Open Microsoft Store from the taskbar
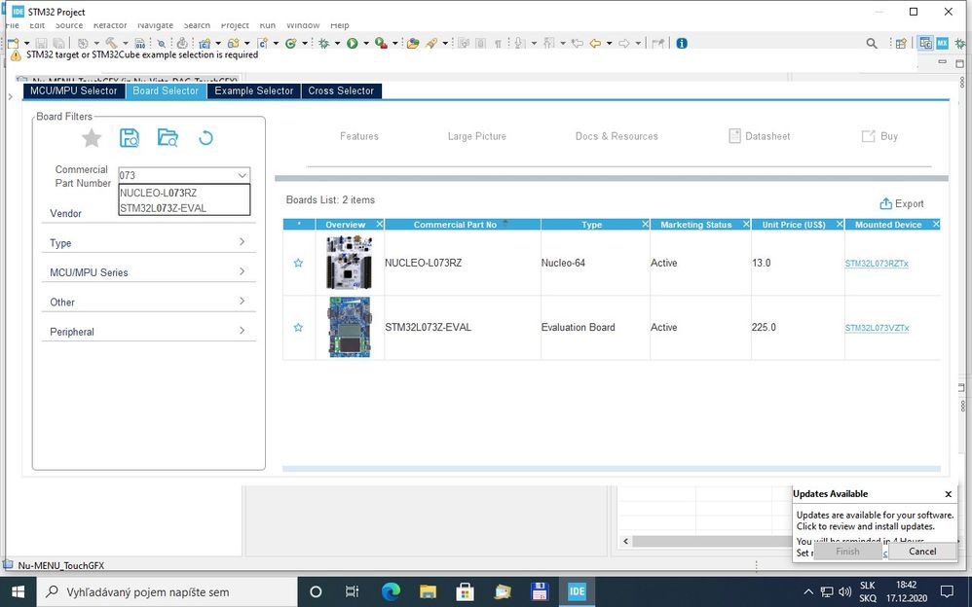Viewport: 972px width, 607px height. coord(465,591)
